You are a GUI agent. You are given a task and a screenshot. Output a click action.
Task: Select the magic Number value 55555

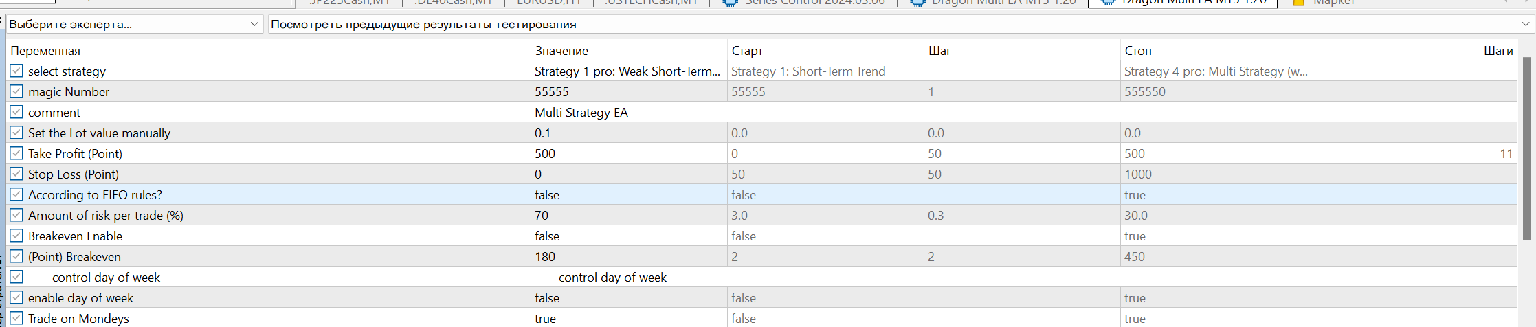[628, 92]
